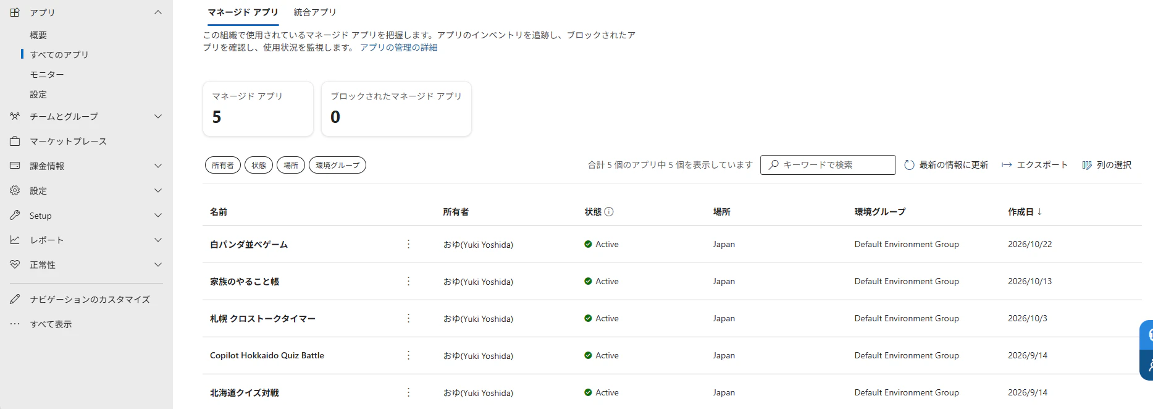Collapse the アプリ section chevron
This screenshot has height=409, width=1153.
(x=158, y=12)
